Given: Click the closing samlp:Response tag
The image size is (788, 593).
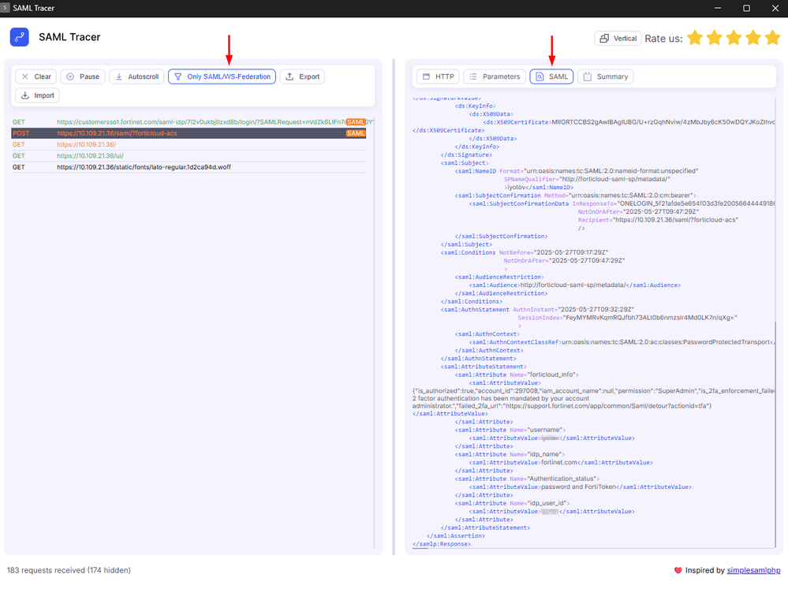Looking at the screenshot, I should (441, 544).
